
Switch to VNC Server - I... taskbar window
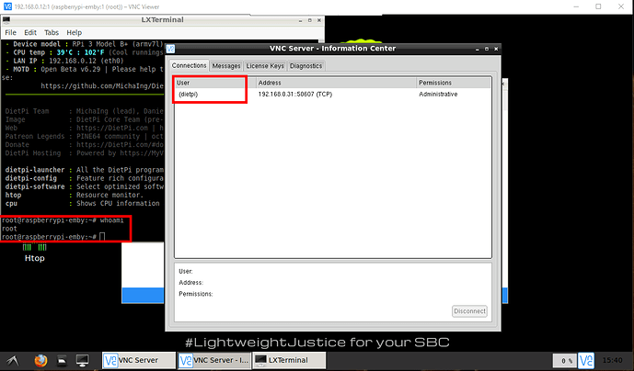tap(214, 360)
